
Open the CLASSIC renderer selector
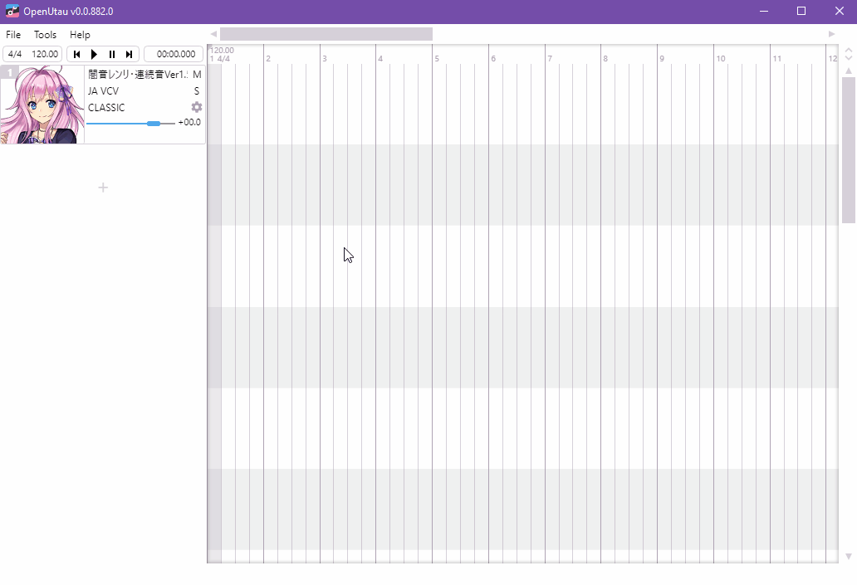pyautogui.click(x=106, y=108)
